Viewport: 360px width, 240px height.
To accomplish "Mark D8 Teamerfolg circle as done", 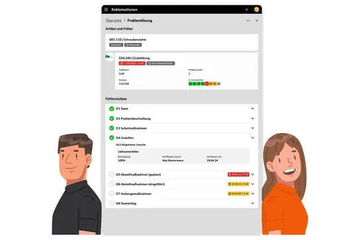I will [x=112, y=203].
